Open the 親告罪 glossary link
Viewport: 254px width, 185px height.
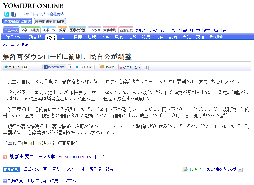coord(111,169)
